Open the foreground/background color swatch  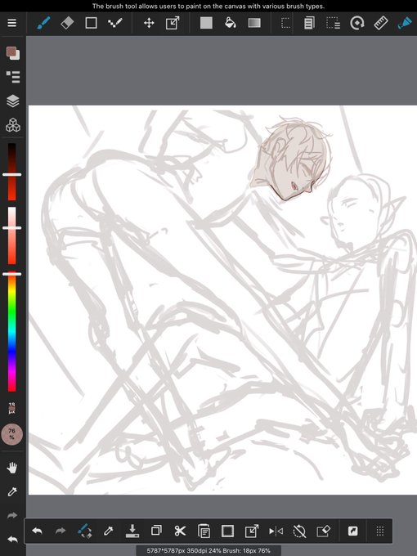pos(13,53)
